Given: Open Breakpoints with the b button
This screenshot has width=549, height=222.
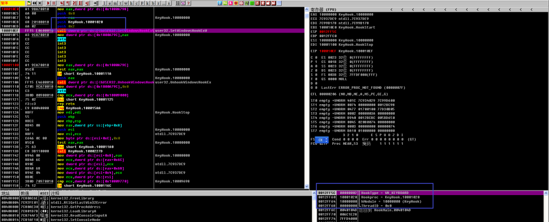Looking at the screenshot, I should point(153,3).
